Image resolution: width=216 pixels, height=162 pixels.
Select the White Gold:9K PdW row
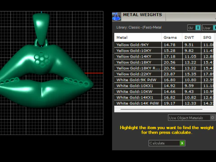164,80
